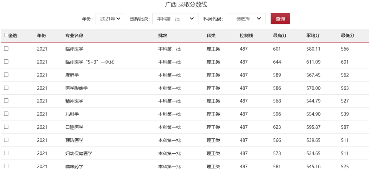Tick the checkbox for 临床医学 row
369x179 pixels.
6,49
